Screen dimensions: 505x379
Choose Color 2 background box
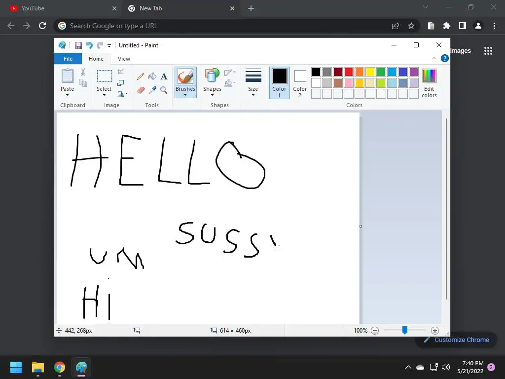pos(300,82)
